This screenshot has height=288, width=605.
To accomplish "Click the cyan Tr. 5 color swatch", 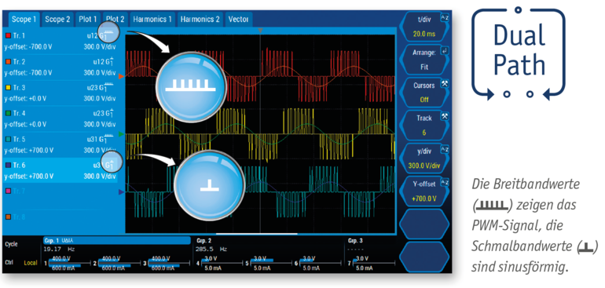I will coord(8,139).
